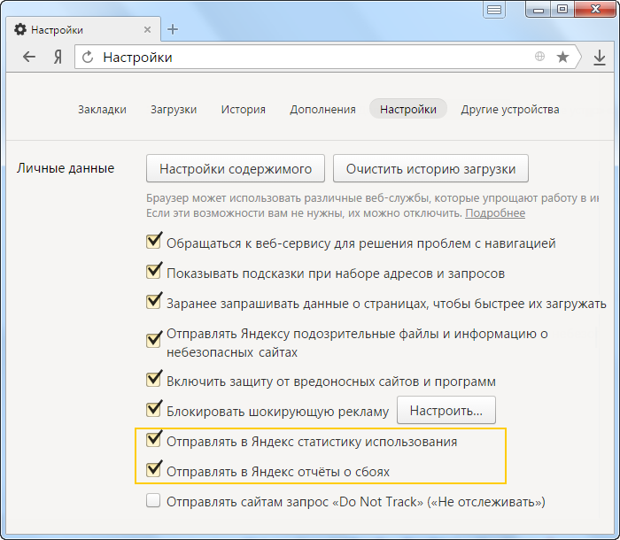Click the Настроить... button
The image size is (620, 540).
click(446, 411)
